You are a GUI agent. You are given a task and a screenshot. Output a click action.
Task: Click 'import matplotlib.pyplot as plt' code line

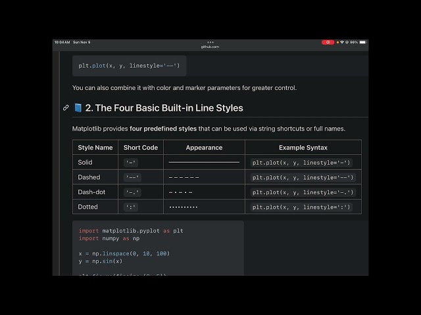pos(131,231)
